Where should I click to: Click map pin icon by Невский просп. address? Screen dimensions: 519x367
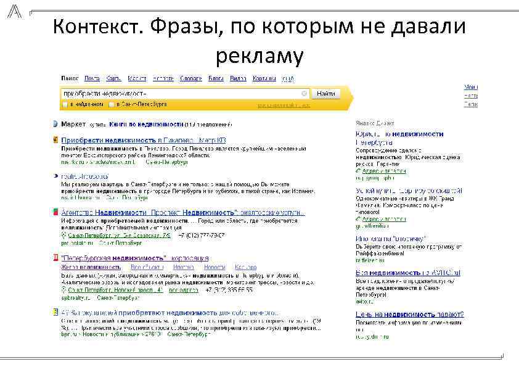tap(64, 290)
